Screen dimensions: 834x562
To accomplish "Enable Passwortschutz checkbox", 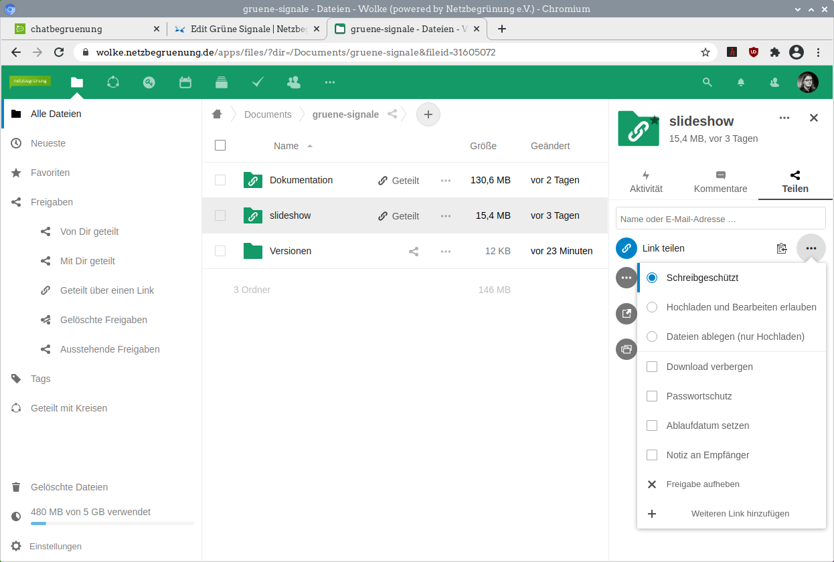I will [x=652, y=396].
